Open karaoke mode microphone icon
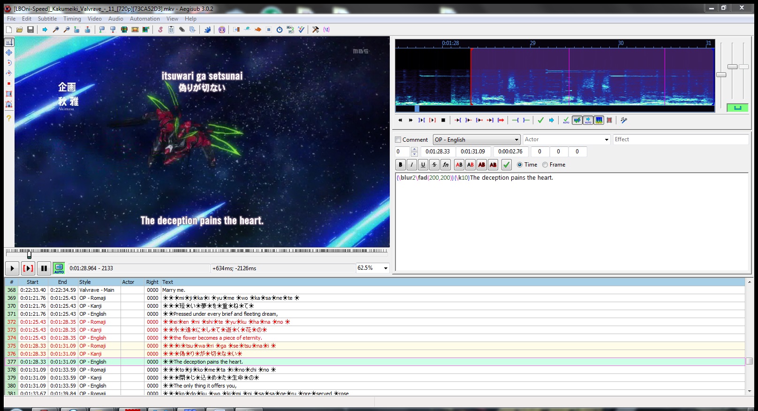The image size is (758, 411). tap(624, 120)
